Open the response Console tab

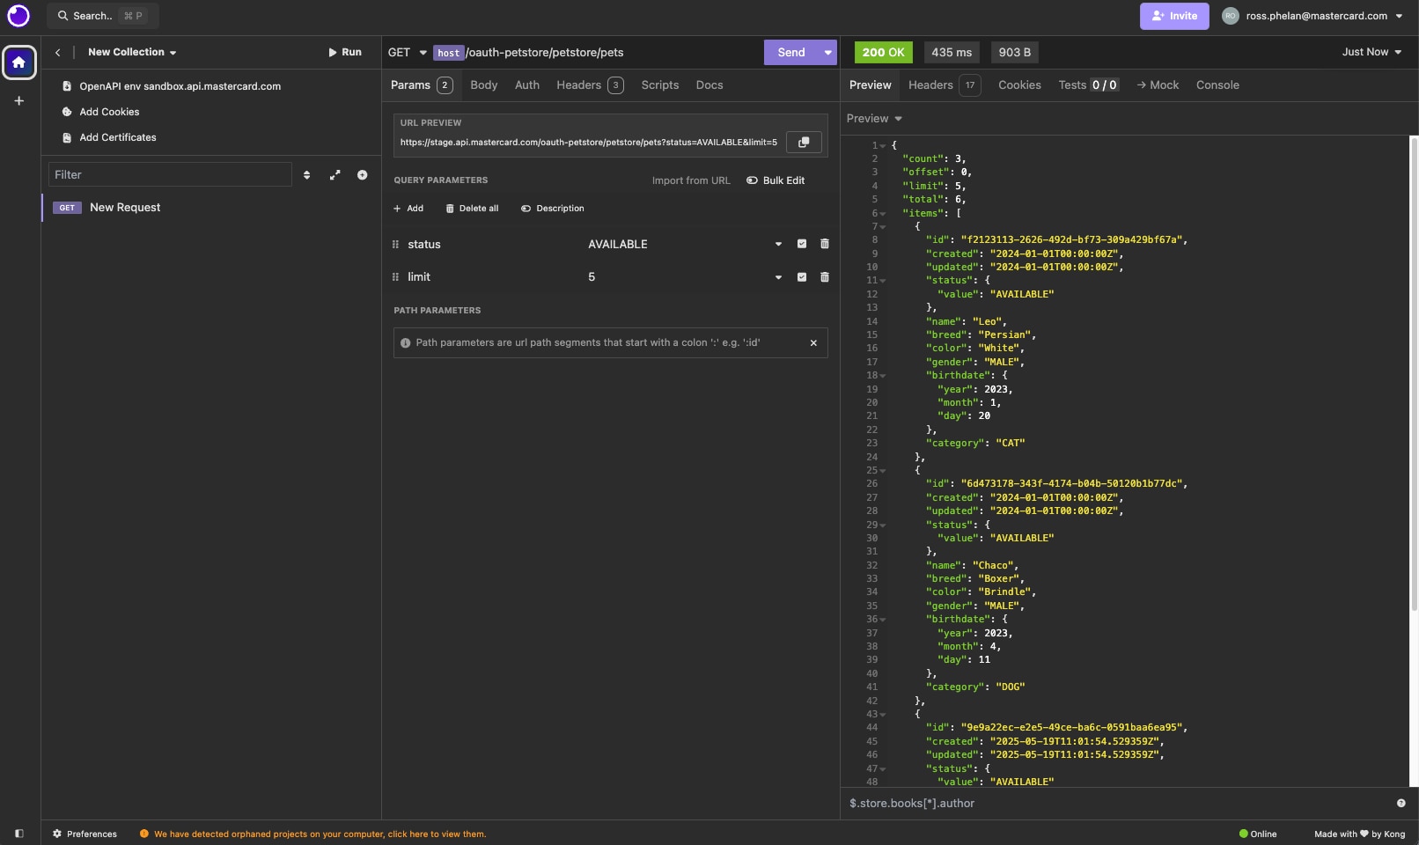[1217, 85]
